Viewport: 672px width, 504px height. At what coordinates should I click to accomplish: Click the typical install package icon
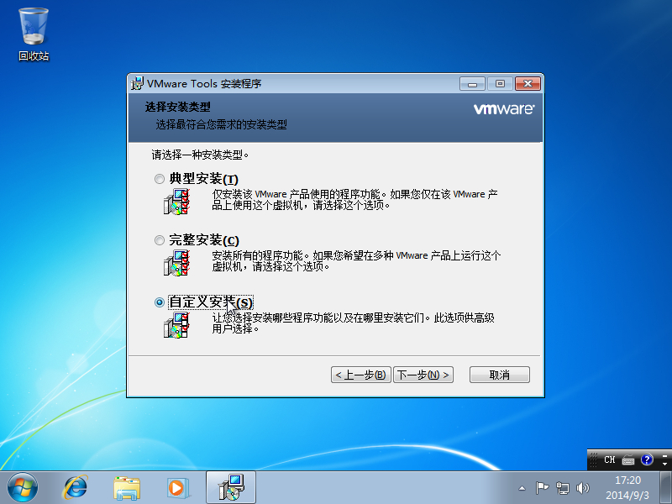click(176, 202)
